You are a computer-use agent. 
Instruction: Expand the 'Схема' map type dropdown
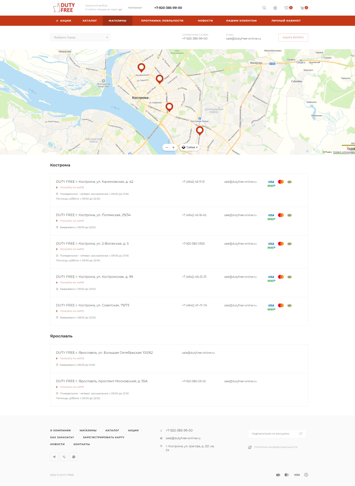(190, 147)
